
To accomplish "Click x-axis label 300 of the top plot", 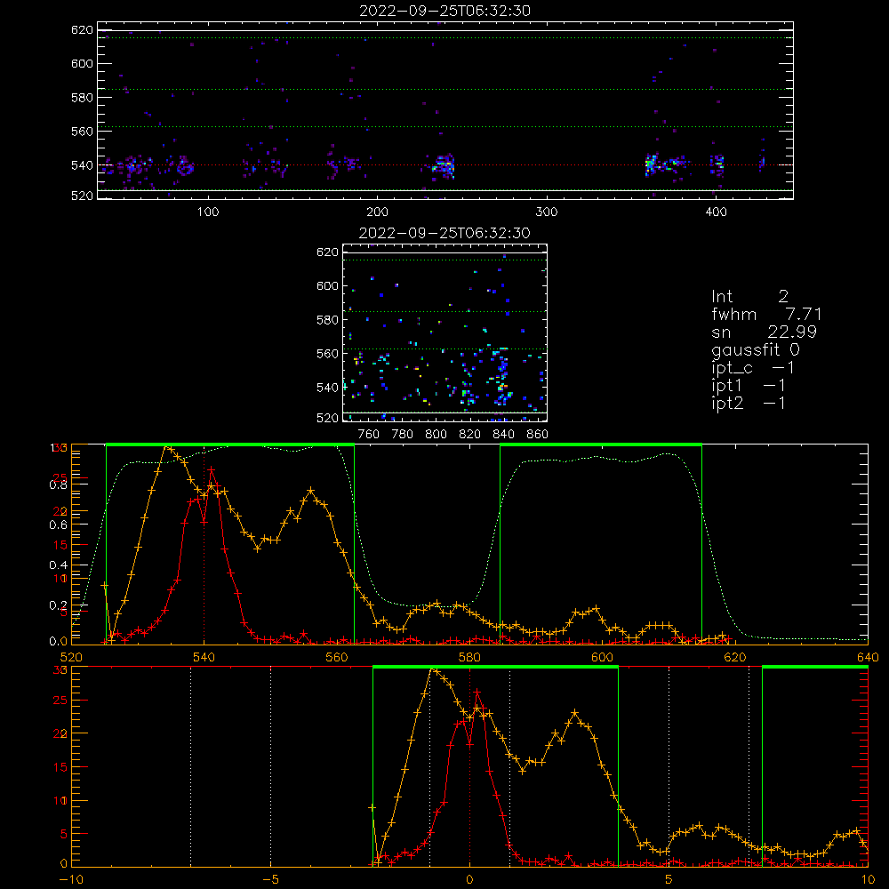I will click(547, 212).
